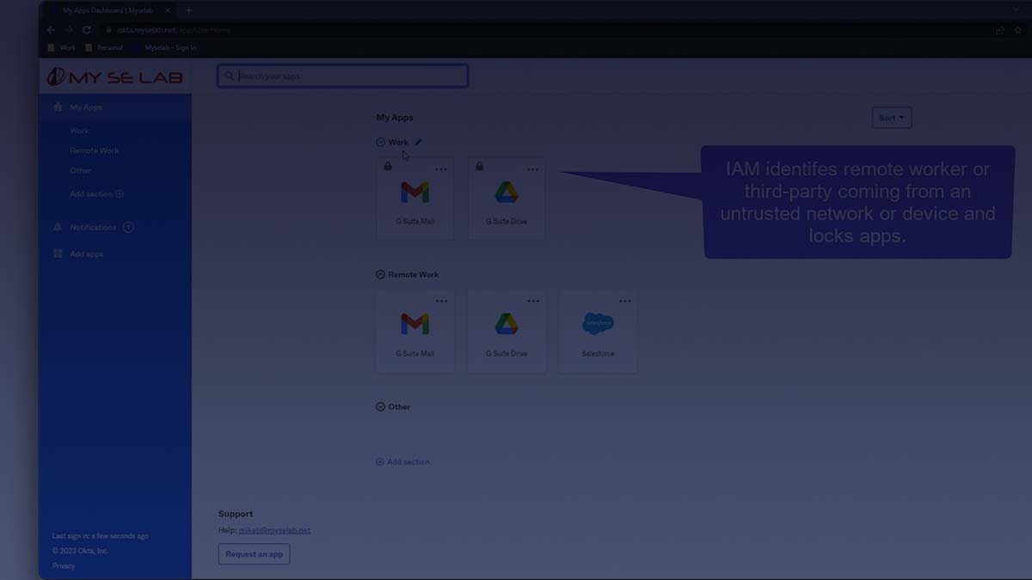Click Add section in sidebar
1032x580 pixels.
click(x=96, y=194)
